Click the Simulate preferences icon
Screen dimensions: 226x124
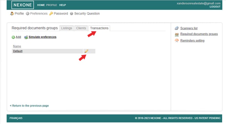tap(26, 37)
